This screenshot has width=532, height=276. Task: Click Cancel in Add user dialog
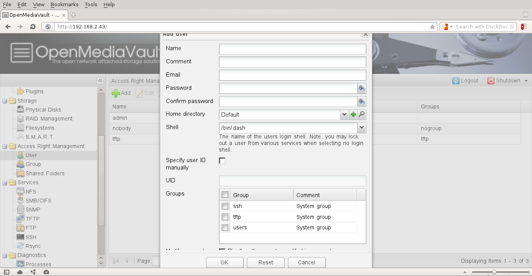[x=307, y=262]
